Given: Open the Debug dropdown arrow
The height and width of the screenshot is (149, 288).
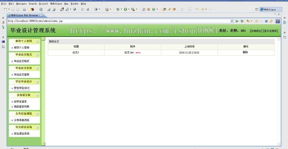Looking at the screenshot, I should [121, 9].
